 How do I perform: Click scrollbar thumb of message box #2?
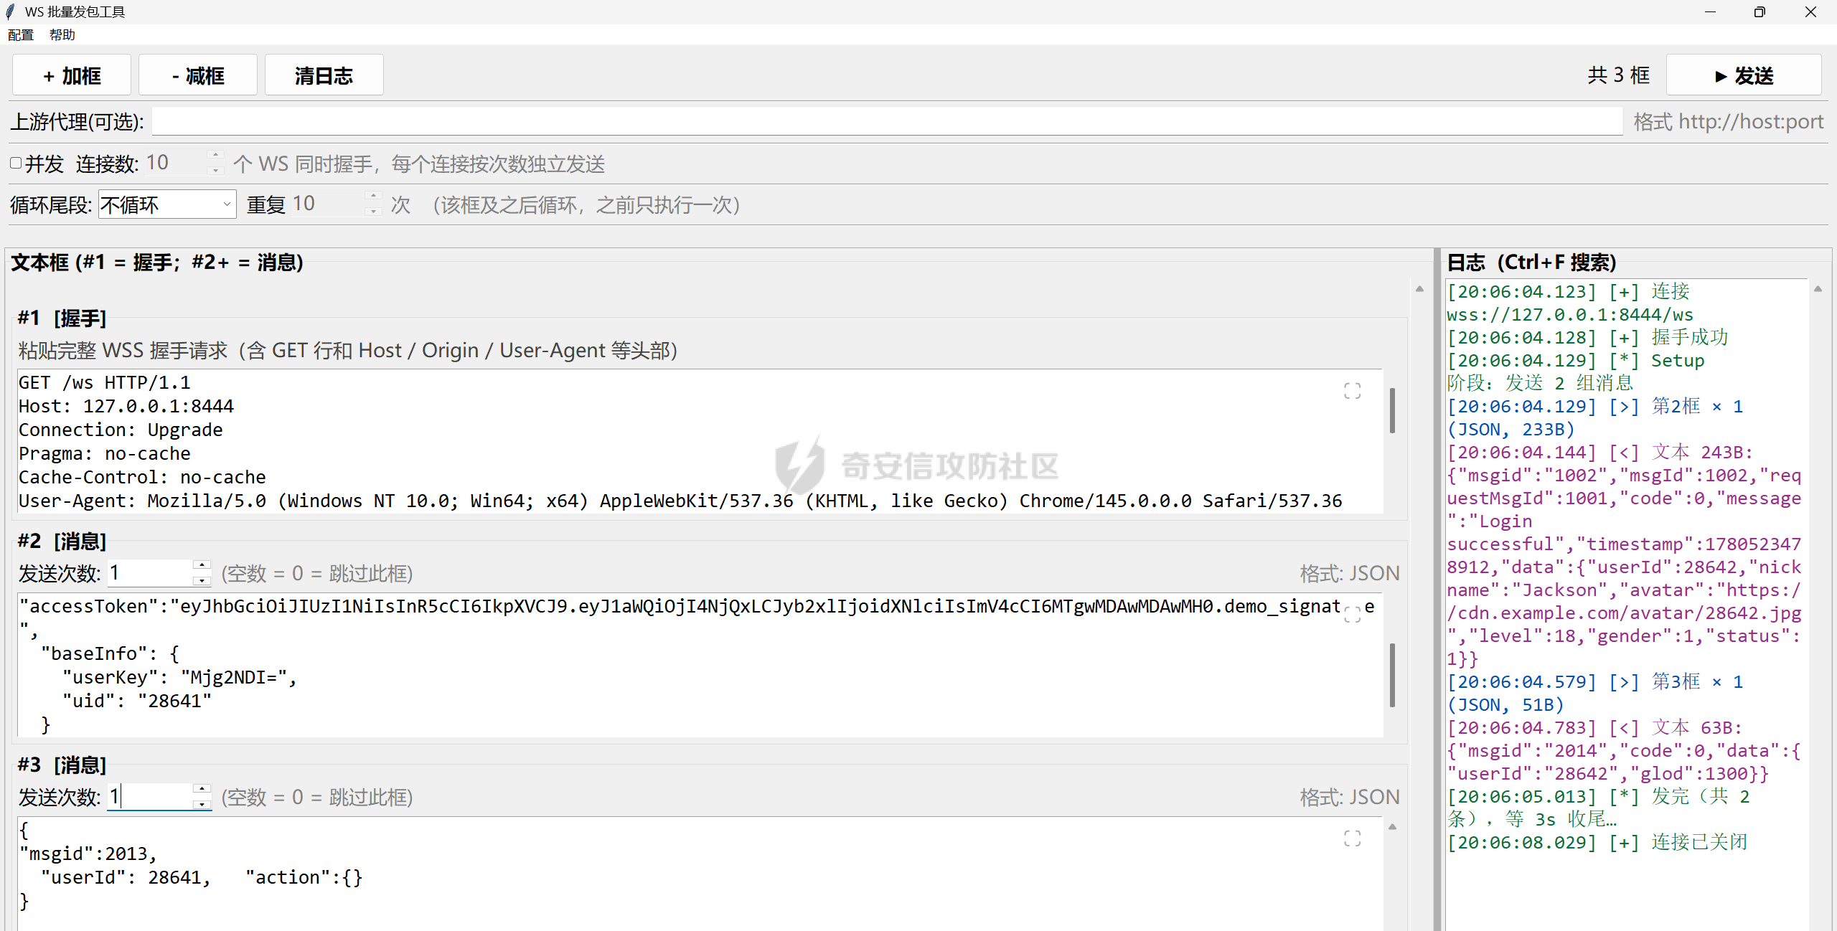click(1392, 675)
